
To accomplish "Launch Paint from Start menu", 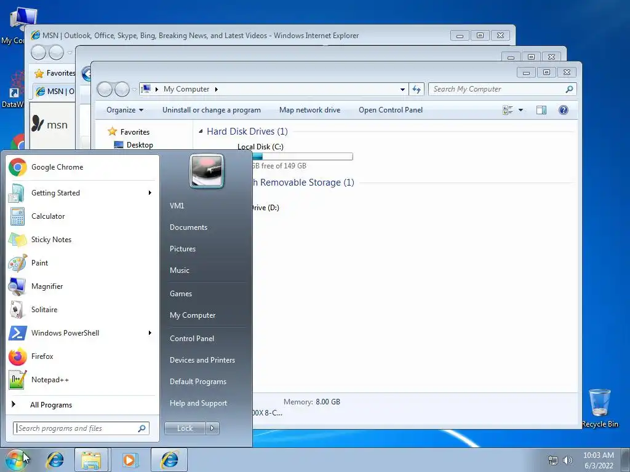I will click(x=82, y=263).
